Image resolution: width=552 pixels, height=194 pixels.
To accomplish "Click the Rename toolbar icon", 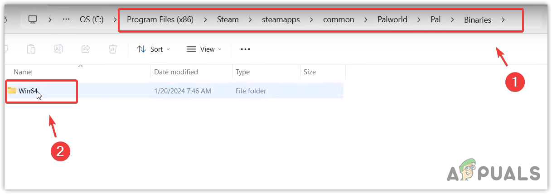I will point(58,49).
